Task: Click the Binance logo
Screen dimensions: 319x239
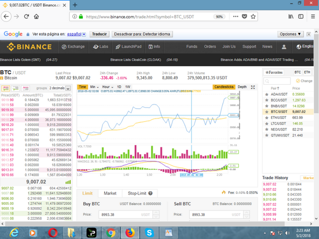Action: [29, 47]
